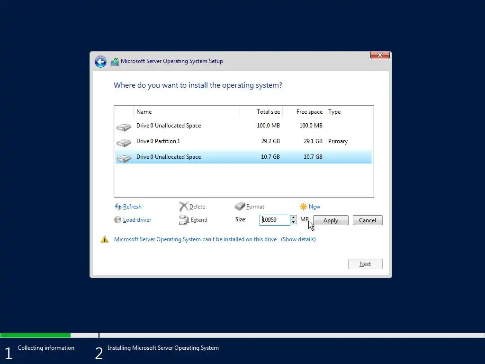This screenshot has height=364, width=485.
Task: Select the highlighted 10.7 GB Unallocated Space row
Action: click(x=244, y=156)
